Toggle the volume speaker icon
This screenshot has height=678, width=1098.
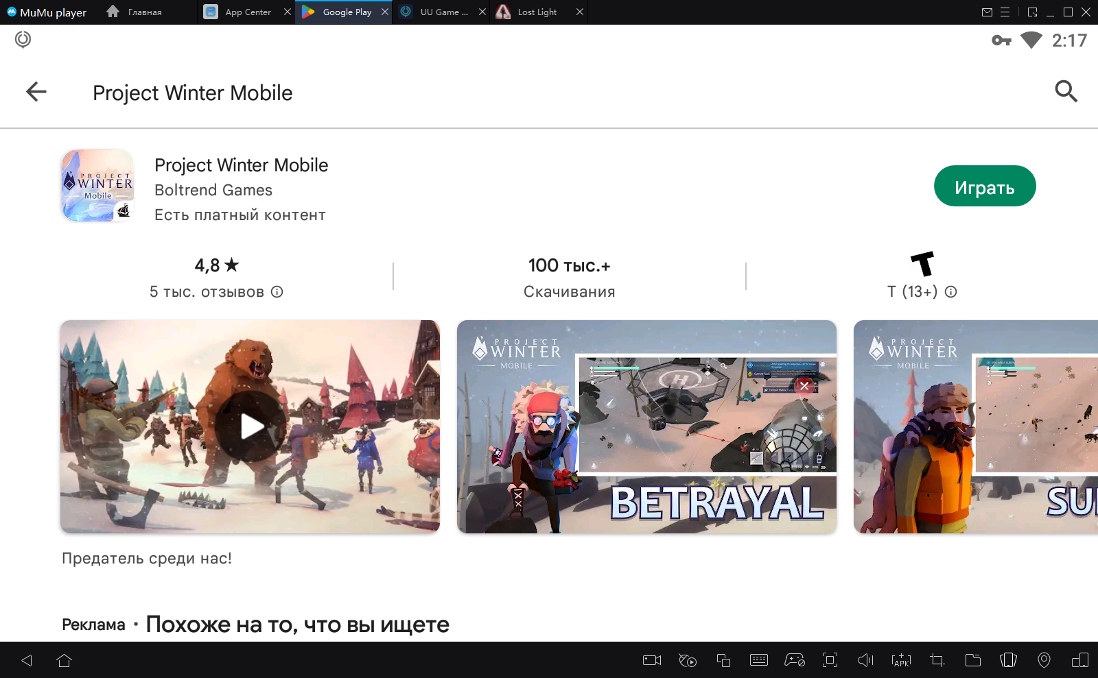[x=865, y=660]
